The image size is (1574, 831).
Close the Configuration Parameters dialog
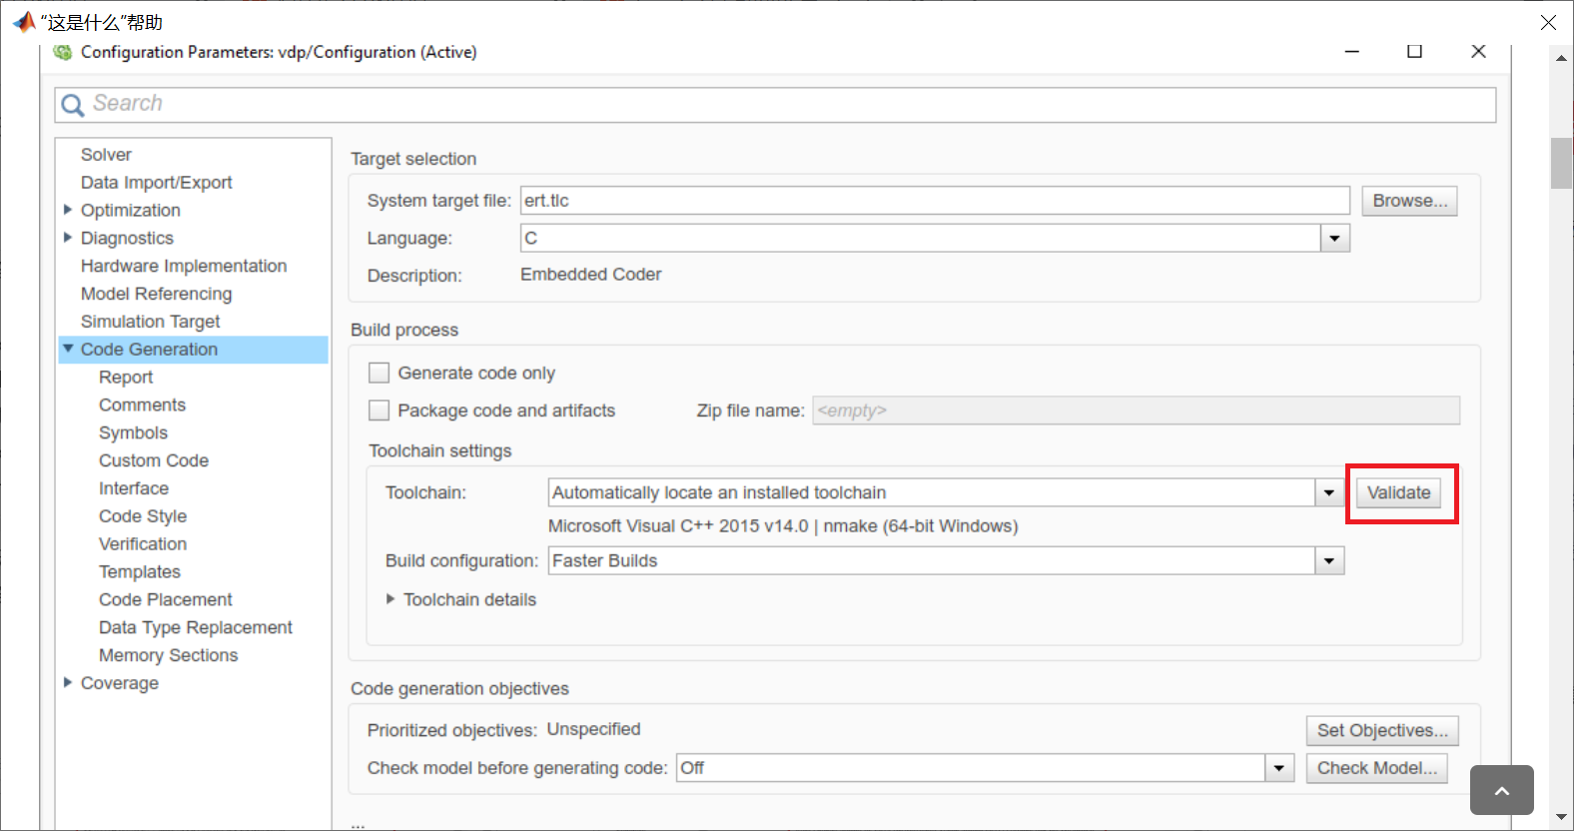click(1478, 51)
